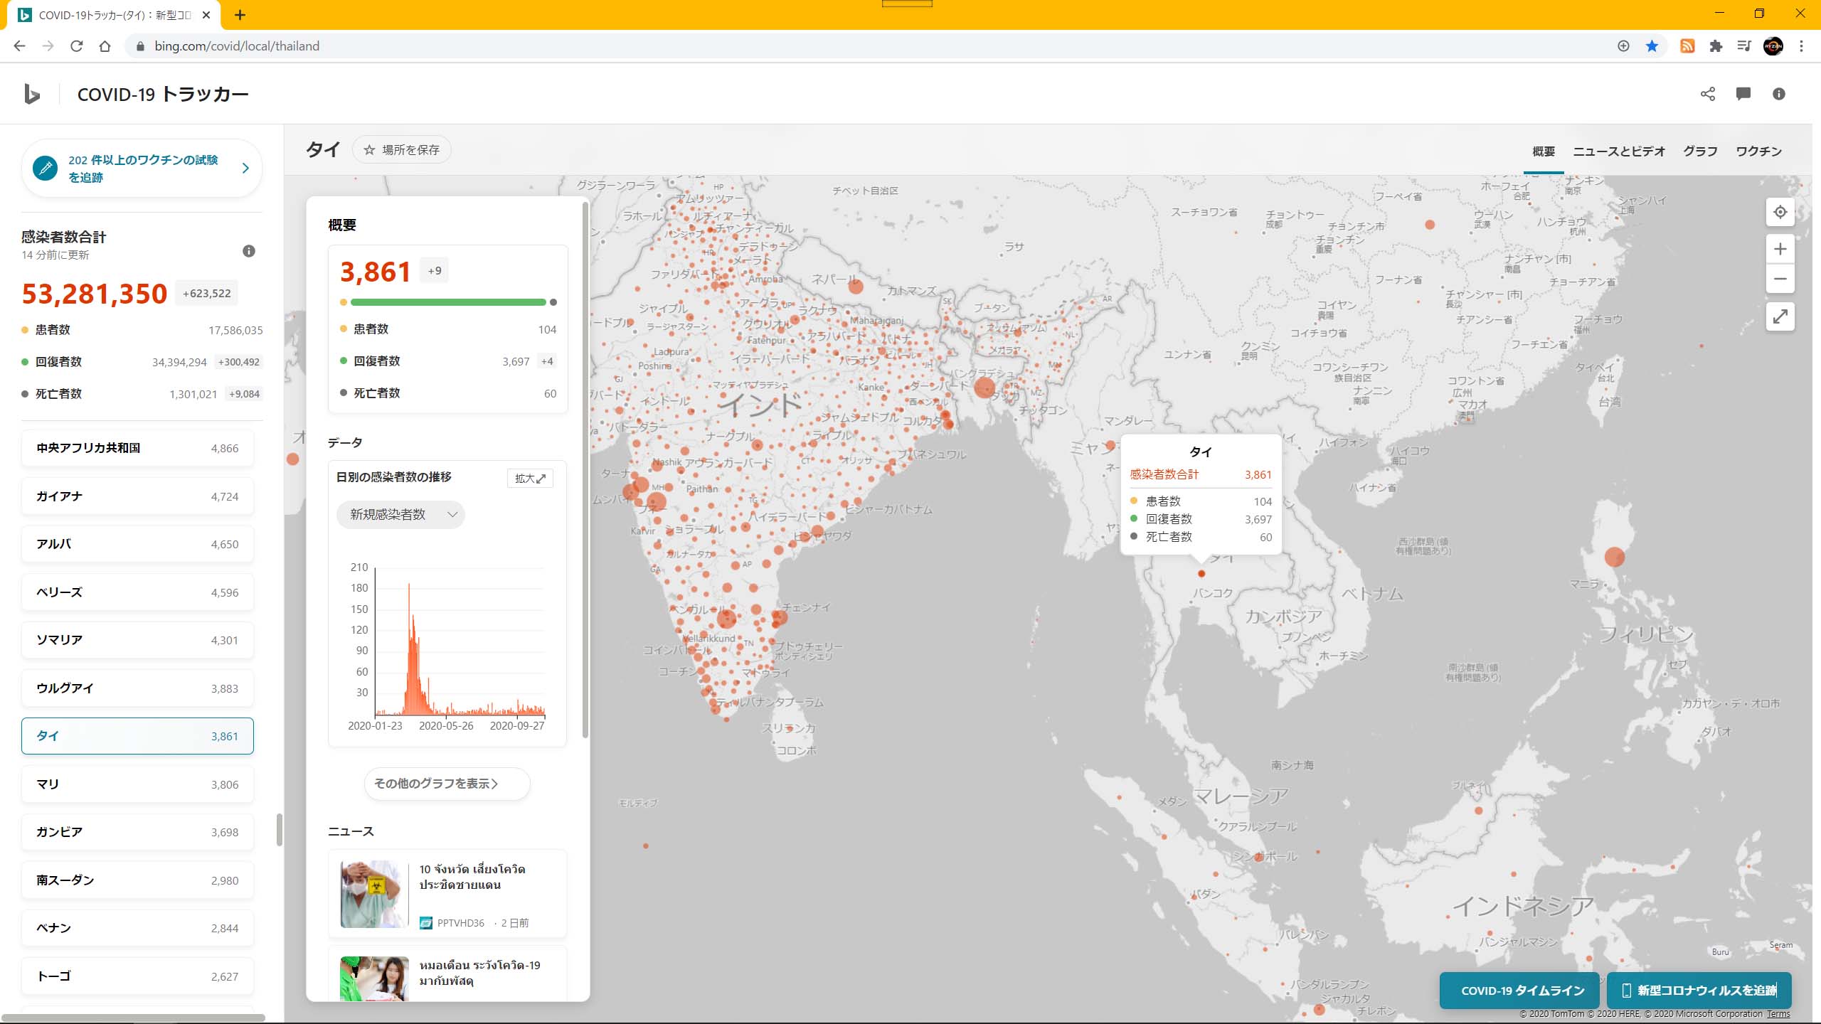
Task: Click the browser forward arrow
Action: click(x=48, y=46)
